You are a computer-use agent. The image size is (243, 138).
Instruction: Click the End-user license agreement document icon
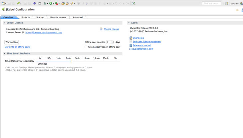pyautogui.click(x=131, y=41)
